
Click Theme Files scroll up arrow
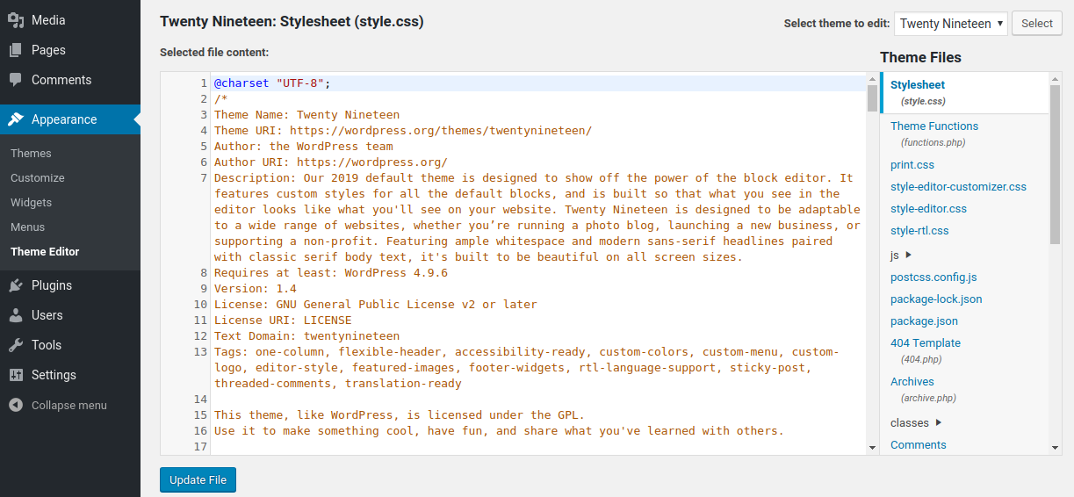pyautogui.click(x=1055, y=78)
